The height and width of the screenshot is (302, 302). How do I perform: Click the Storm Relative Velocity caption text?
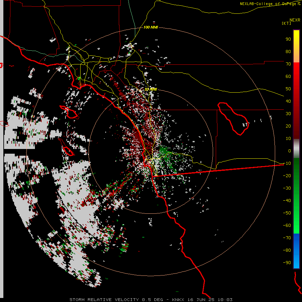tap(151, 300)
